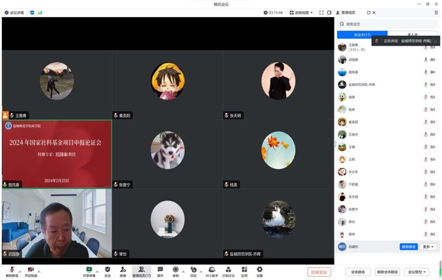Click the Share Screen (共享屏幕) icon
Screen dimensions: 442x280
point(89,270)
